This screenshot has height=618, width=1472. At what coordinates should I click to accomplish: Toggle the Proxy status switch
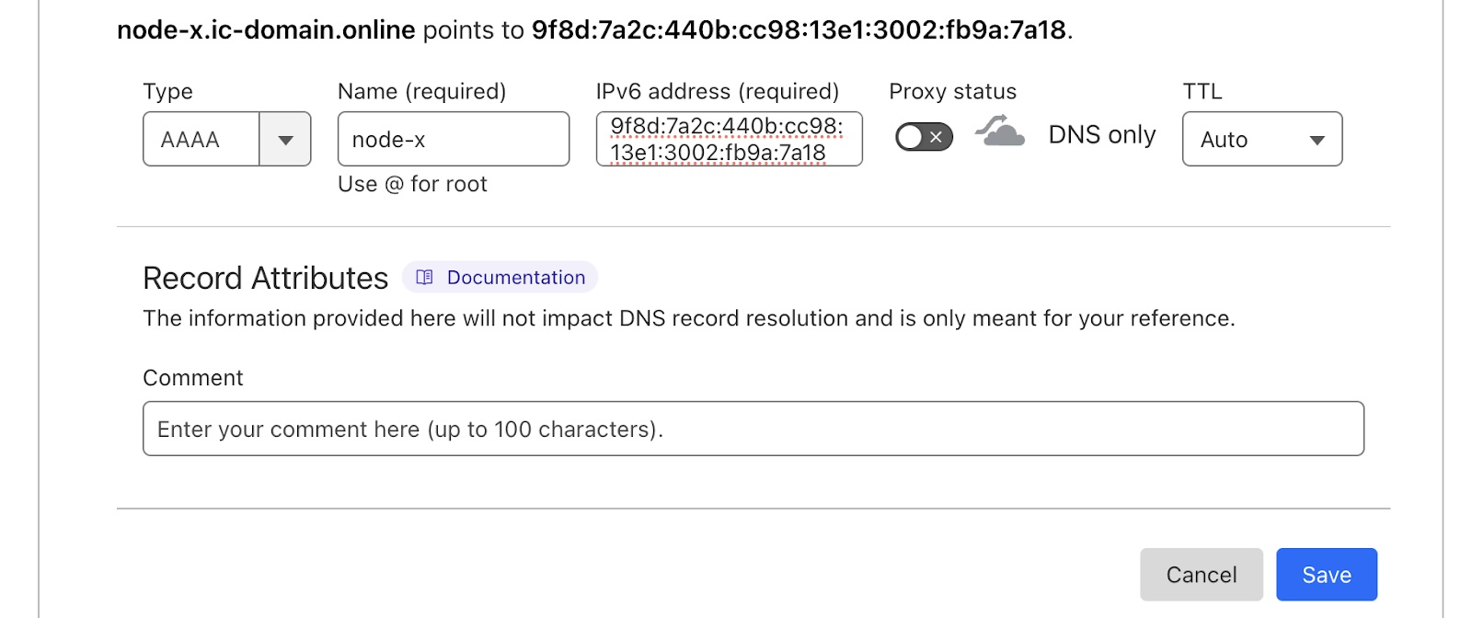924,137
